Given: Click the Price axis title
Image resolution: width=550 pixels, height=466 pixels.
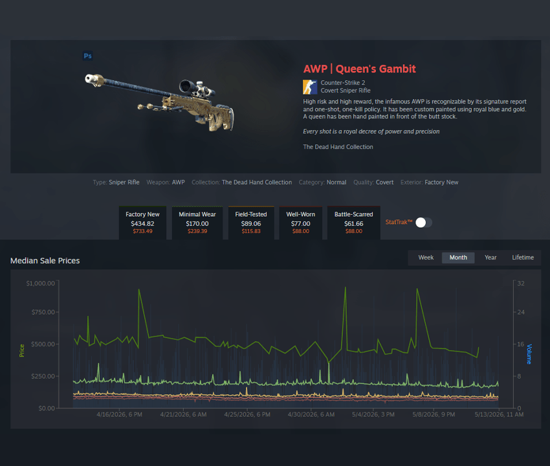Looking at the screenshot, I should 22,351.
